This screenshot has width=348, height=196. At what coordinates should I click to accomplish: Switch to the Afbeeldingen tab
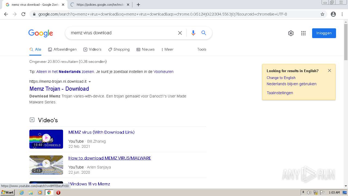pyautogui.click(x=62, y=49)
